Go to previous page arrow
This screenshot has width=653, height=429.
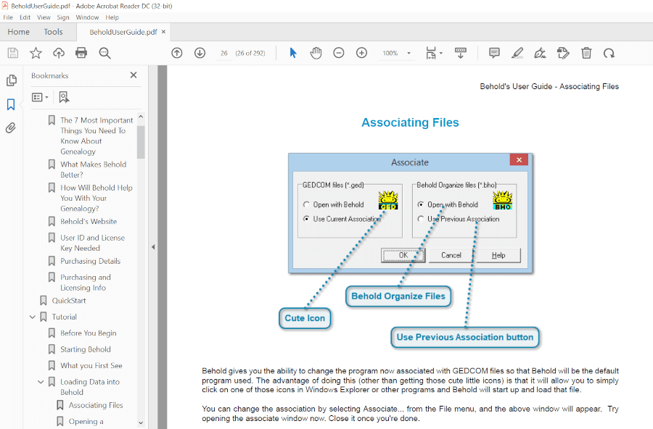[x=177, y=53]
